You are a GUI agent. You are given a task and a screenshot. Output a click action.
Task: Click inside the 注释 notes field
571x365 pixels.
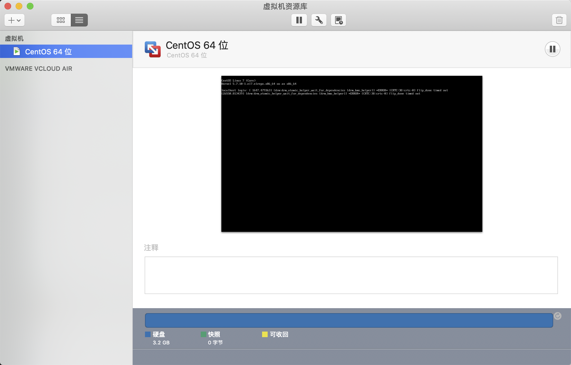tap(351, 275)
